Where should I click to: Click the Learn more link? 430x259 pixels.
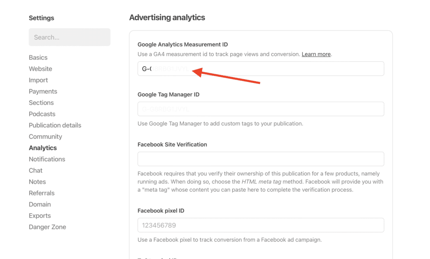point(316,54)
